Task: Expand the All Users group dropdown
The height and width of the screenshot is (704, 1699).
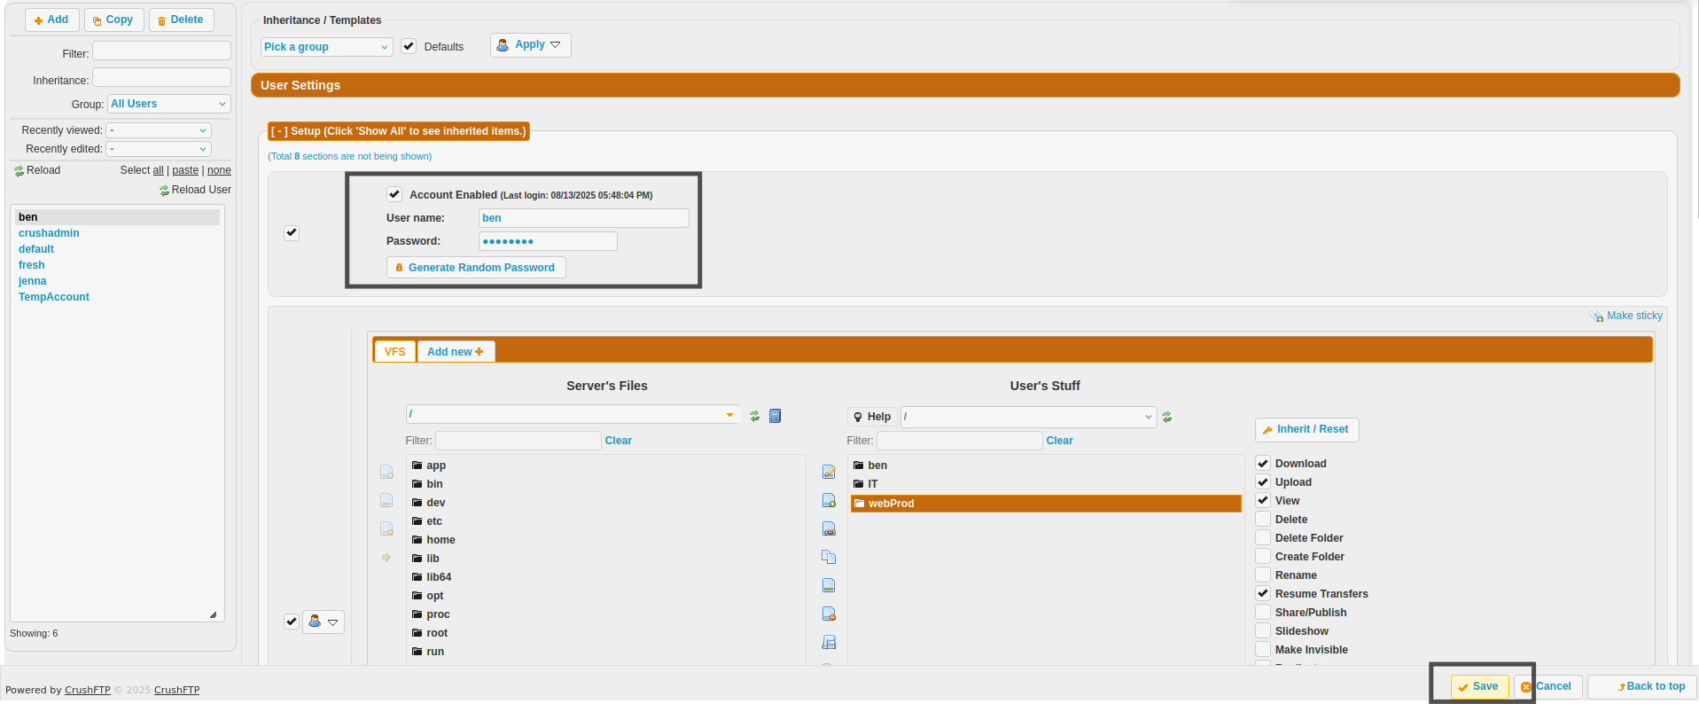Action: [168, 105]
